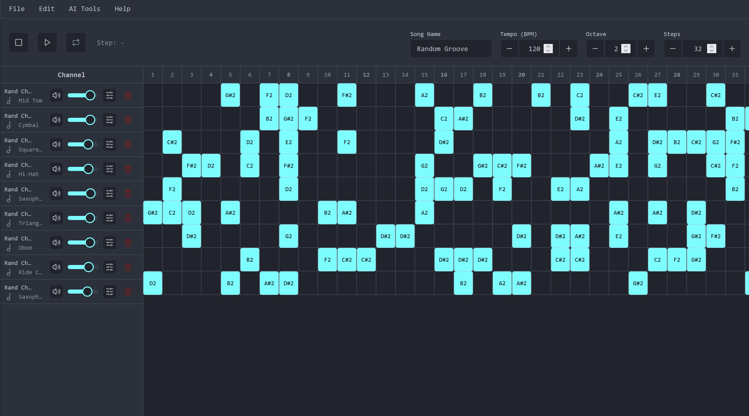Click the Steps value field showing 32
This screenshot has width=749, height=416.
(702, 49)
